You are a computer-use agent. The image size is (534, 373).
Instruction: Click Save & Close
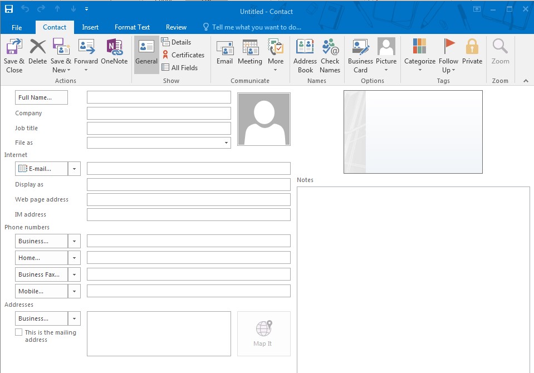click(14, 56)
